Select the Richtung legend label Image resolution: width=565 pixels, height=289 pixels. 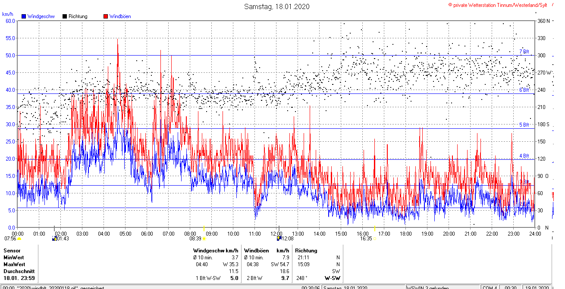pyautogui.click(x=78, y=16)
